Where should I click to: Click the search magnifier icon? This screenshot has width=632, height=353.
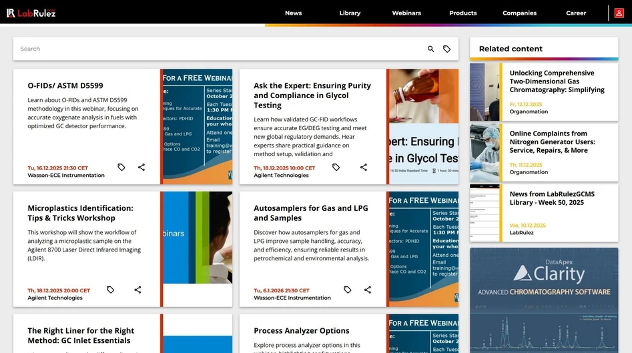point(430,49)
